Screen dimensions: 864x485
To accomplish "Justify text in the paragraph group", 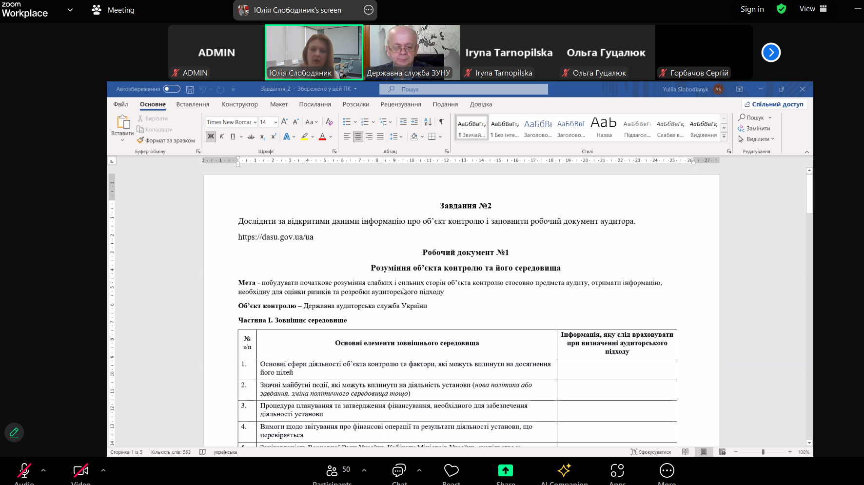I will (380, 136).
